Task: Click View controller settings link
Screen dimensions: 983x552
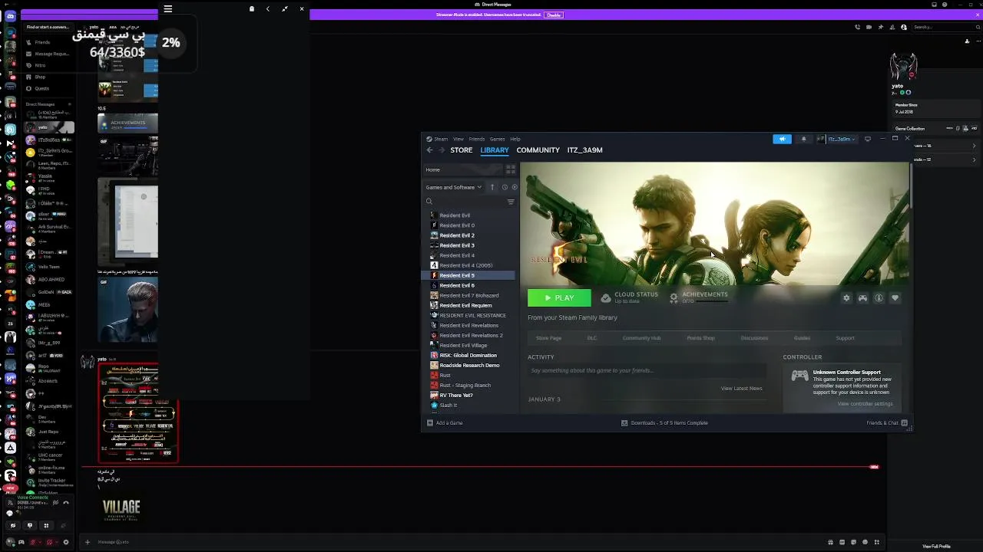Action: point(865,404)
